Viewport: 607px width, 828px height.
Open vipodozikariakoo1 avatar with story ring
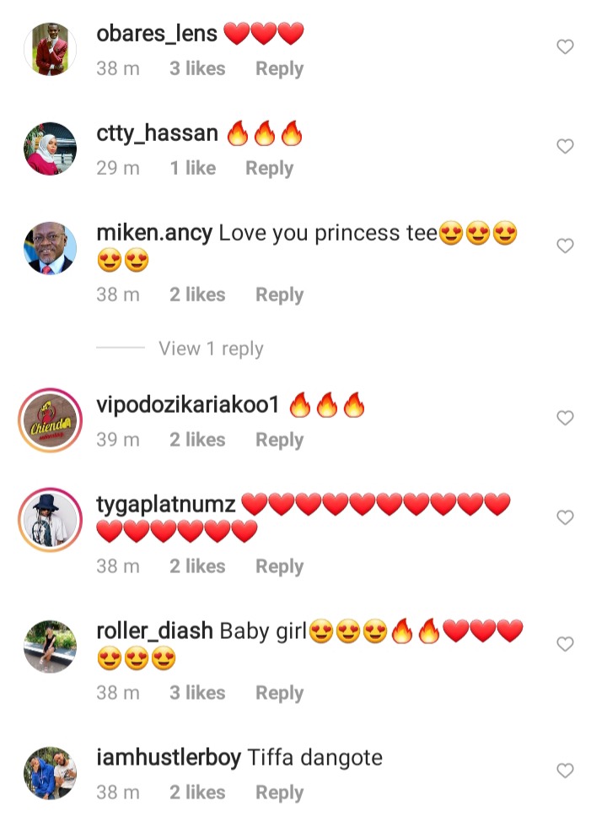click(x=50, y=420)
